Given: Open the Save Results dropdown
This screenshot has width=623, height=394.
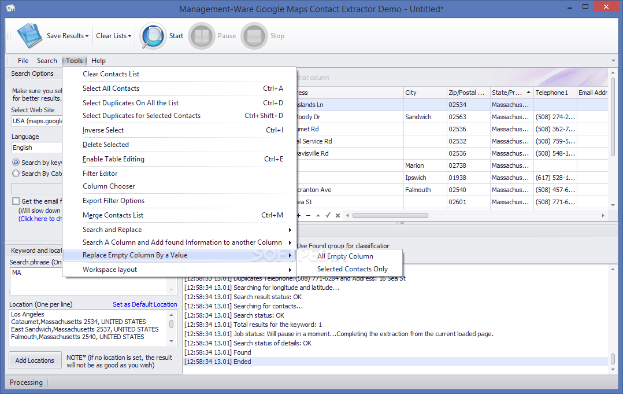Looking at the screenshot, I should (68, 36).
